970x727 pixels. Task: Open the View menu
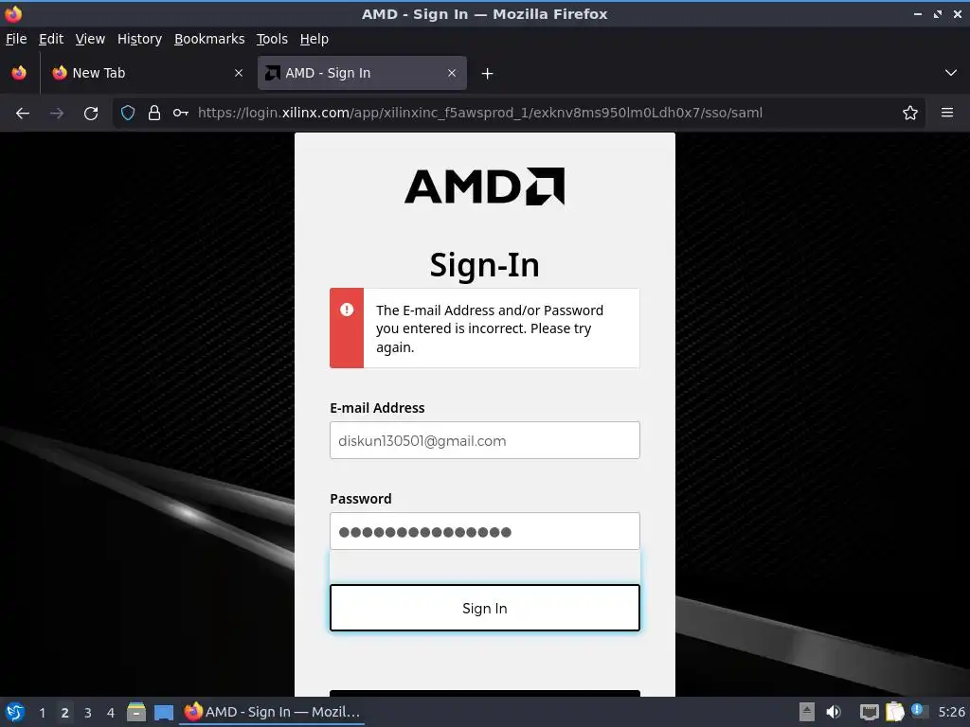point(90,39)
